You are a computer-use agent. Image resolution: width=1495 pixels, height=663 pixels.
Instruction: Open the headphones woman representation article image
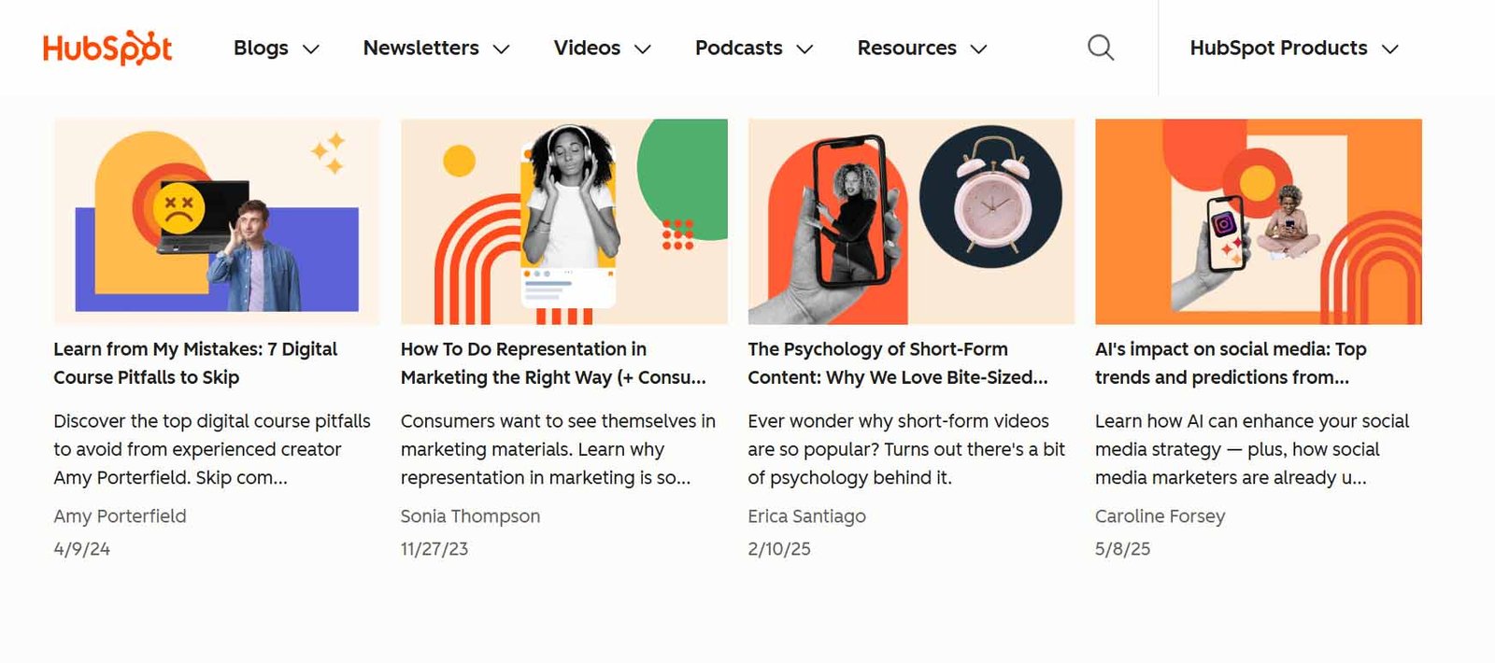click(563, 221)
